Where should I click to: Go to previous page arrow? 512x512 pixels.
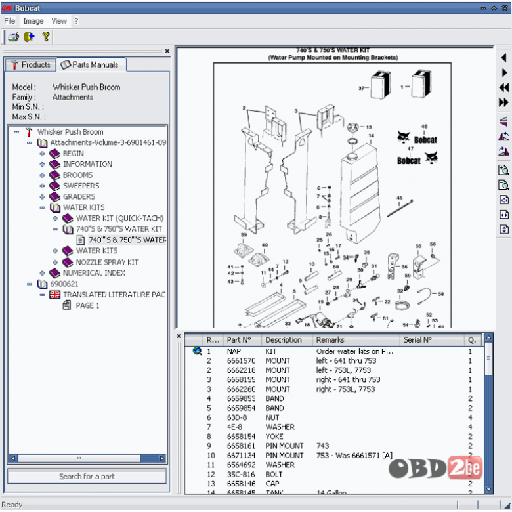click(503, 58)
